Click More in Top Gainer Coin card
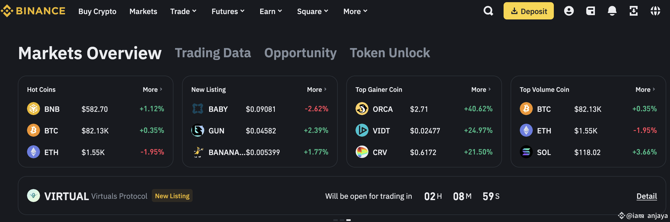Viewport: 670px width, 222px height. pos(481,89)
